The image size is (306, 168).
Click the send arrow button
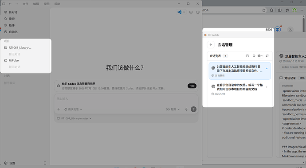coord(193,109)
